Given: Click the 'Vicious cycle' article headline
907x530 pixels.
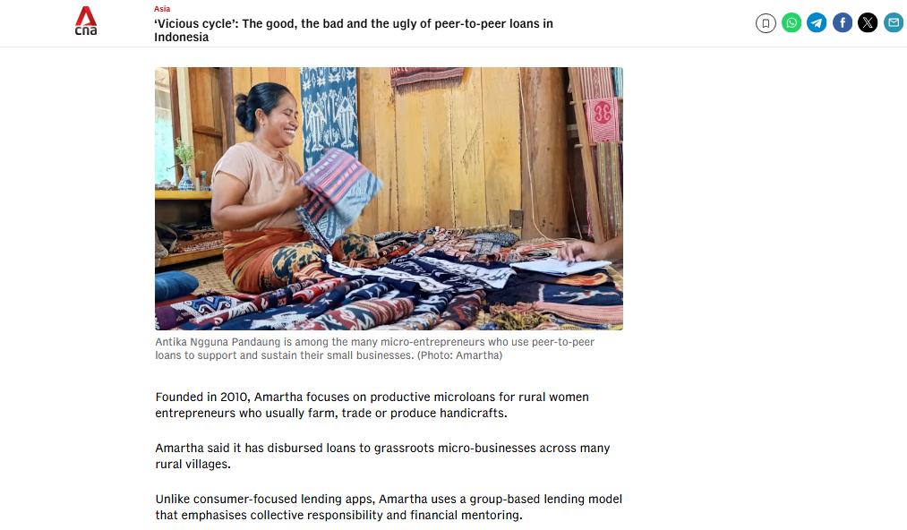Looking at the screenshot, I should coord(354,30).
